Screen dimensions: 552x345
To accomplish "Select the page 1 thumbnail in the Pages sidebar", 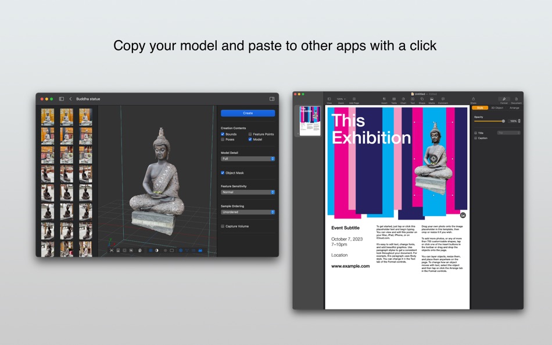I will tap(310, 121).
